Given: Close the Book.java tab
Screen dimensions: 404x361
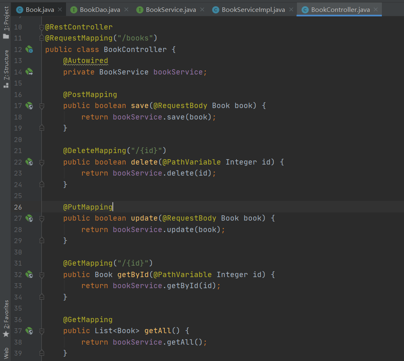Looking at the screenshot, I should point(60,9).
